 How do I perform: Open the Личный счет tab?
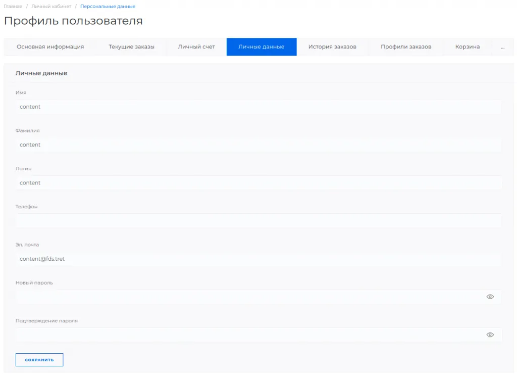[x=196, y=47]
